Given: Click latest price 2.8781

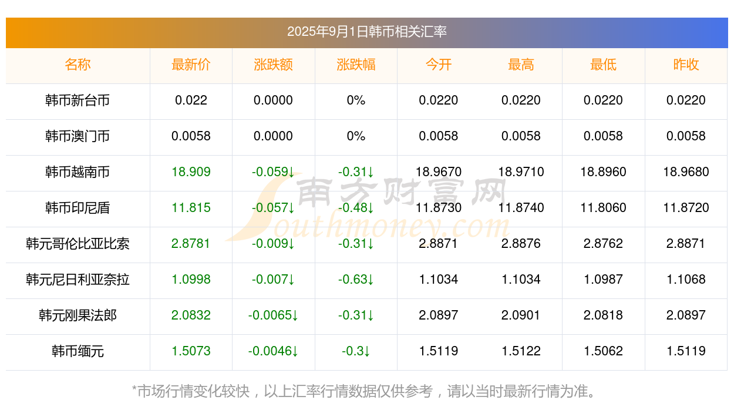Looking at the screenshot, I should 191,244.
